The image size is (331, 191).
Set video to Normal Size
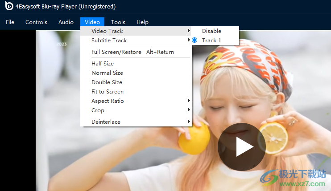pos(136,73)
